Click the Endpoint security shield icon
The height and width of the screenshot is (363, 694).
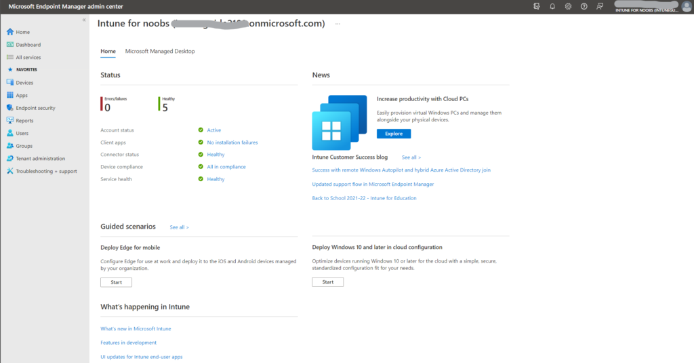click(x=9, y=108)
